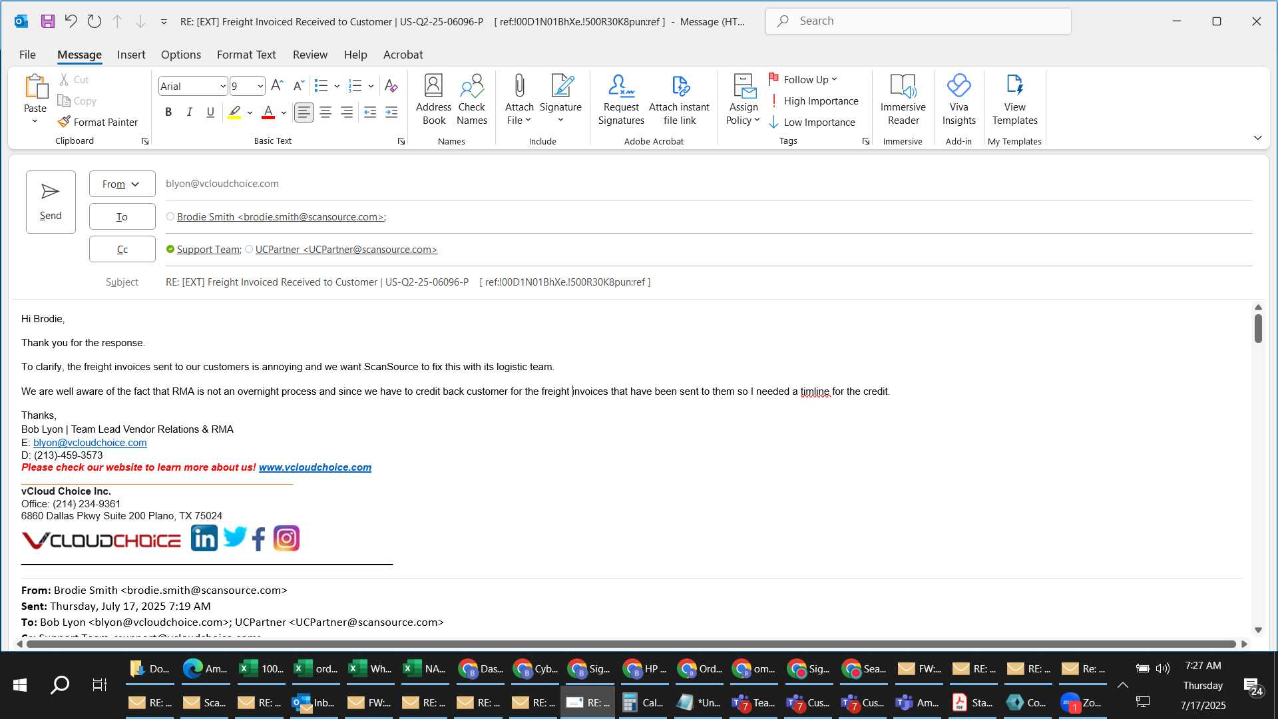Open the Address Book
This screenshot has width=1278, height=719.
433,100
